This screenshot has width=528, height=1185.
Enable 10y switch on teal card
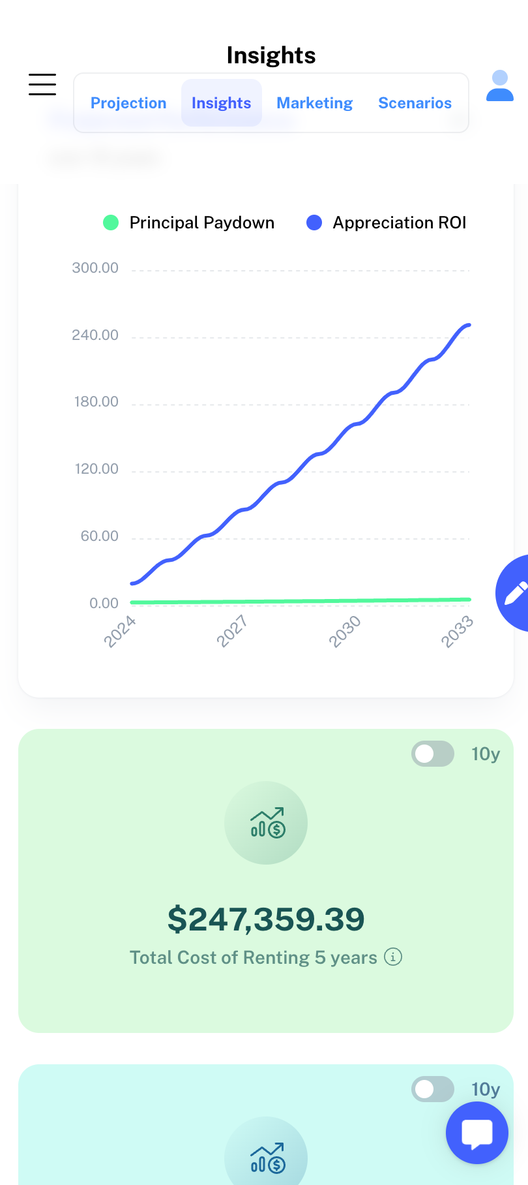tap(433, 1089)
